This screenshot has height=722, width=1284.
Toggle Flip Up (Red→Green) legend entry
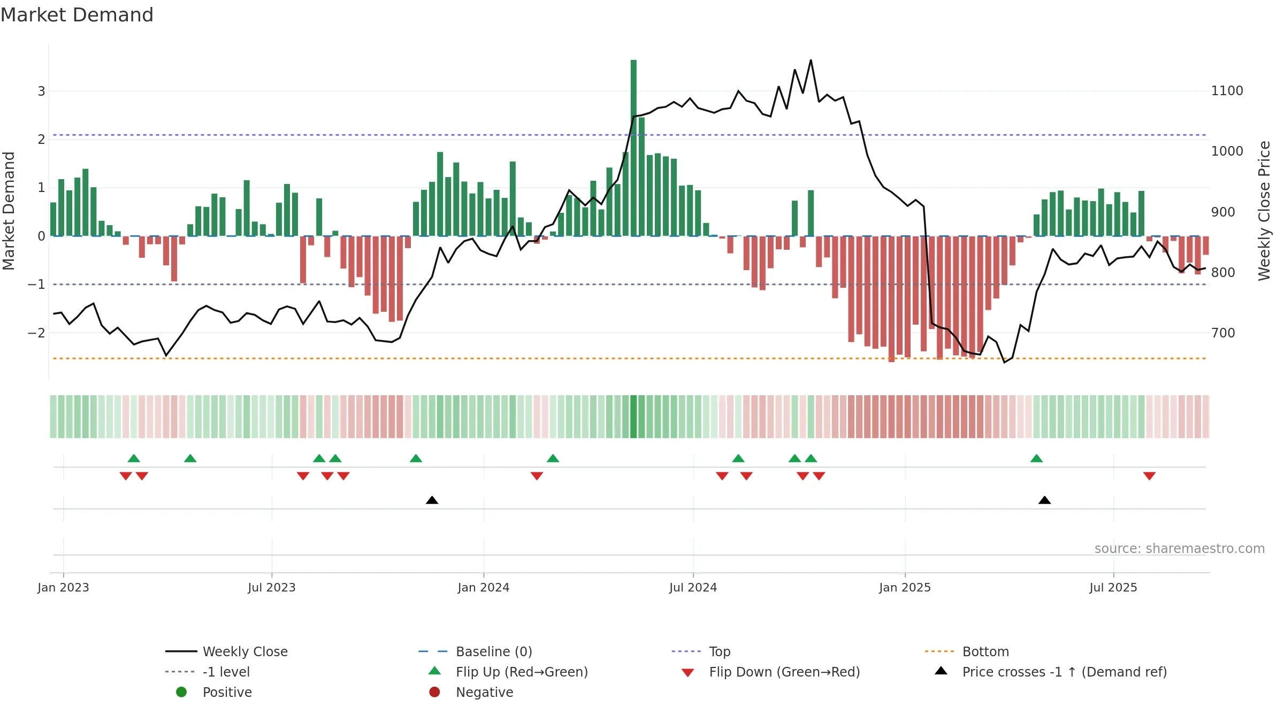coord(508,672)
